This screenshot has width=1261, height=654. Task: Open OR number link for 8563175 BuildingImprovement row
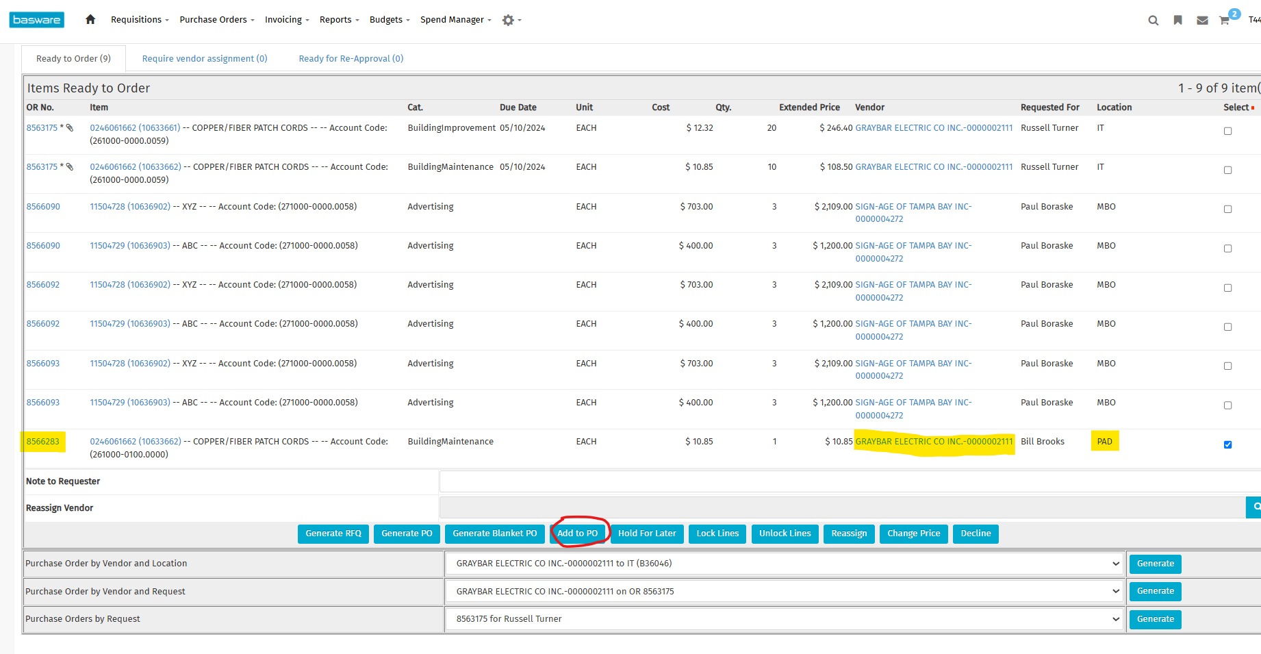click(x=42, y=128)
